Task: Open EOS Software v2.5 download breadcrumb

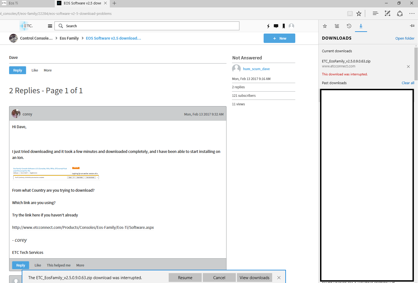Action: [x=113, y=38]
